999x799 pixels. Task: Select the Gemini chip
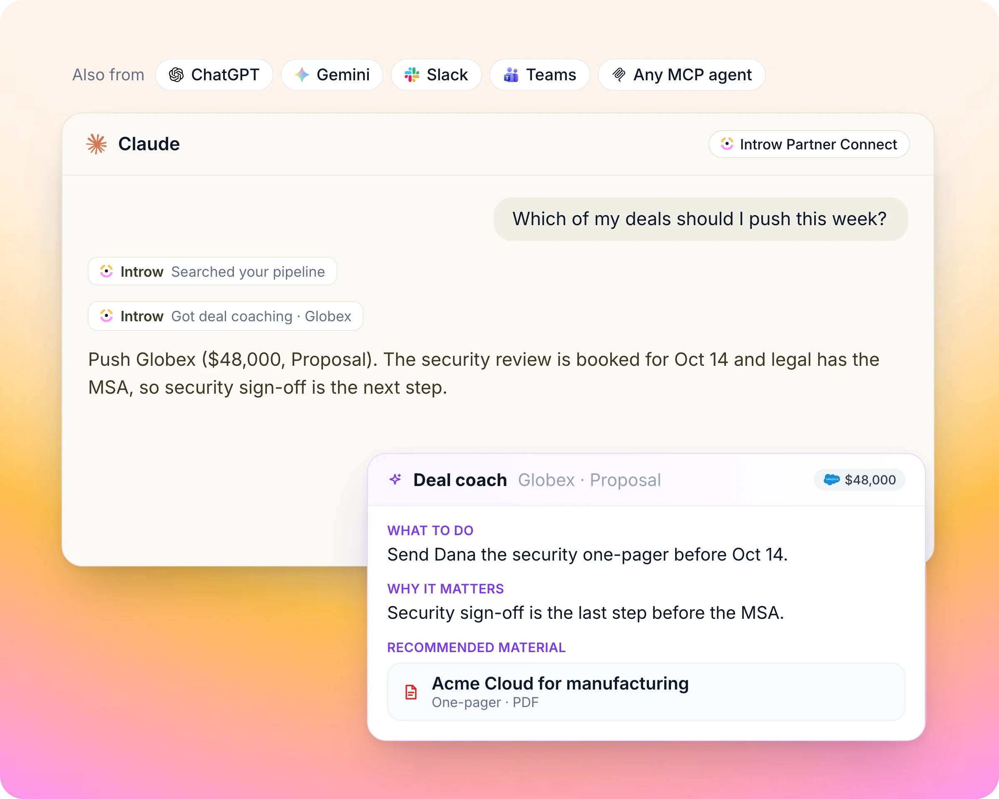point(332,74)
